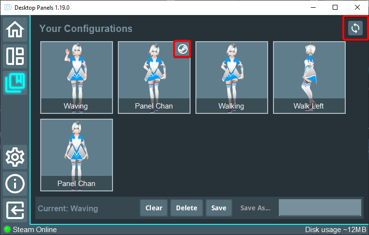Open the panel layout page icon
The image size is (369, 235).
click(15, 56)
